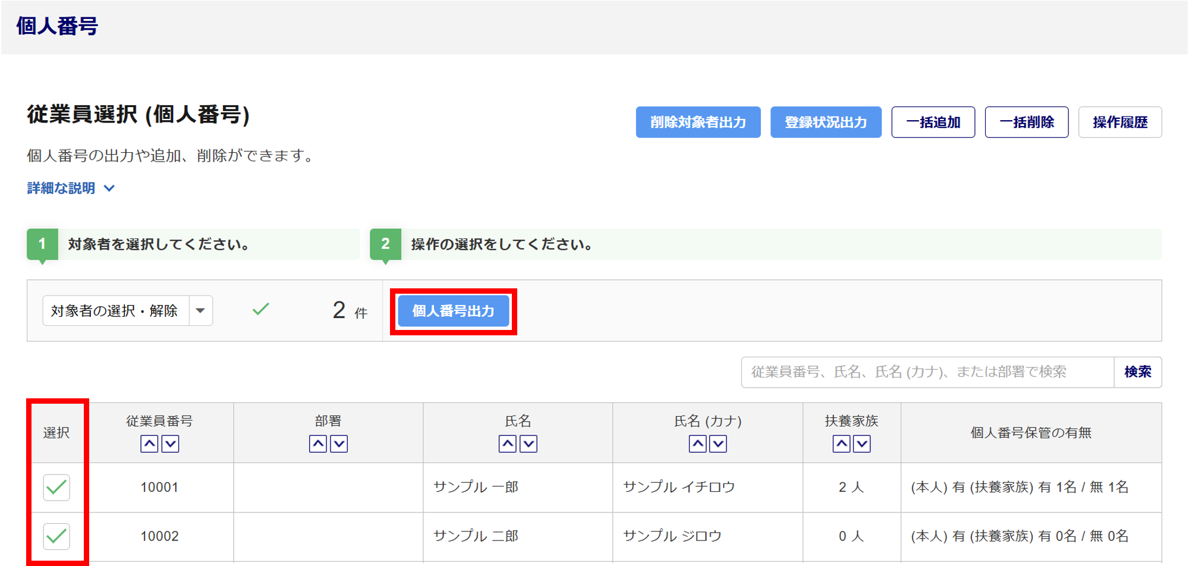Image resolution: width=1189 pixels, height=566 pixels.
Task: Click the 個人番号出力 button
Action: (x=453, y=311)
